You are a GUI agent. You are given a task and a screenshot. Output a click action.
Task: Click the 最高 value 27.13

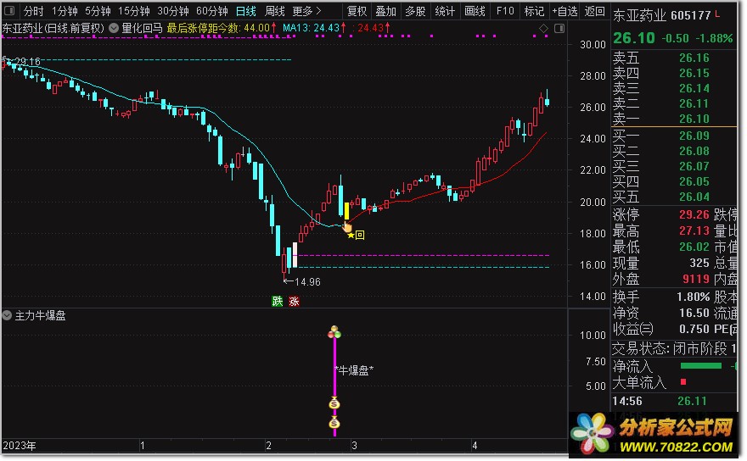[694, 230]
